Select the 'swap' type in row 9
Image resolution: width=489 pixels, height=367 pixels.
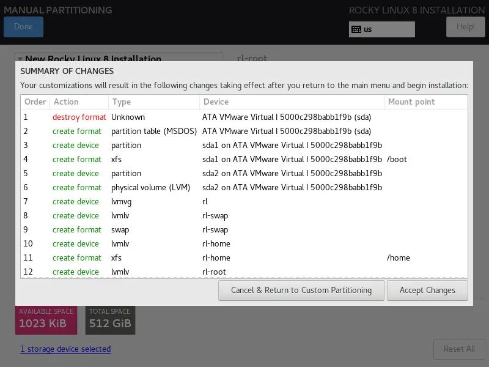click(120, 230)
